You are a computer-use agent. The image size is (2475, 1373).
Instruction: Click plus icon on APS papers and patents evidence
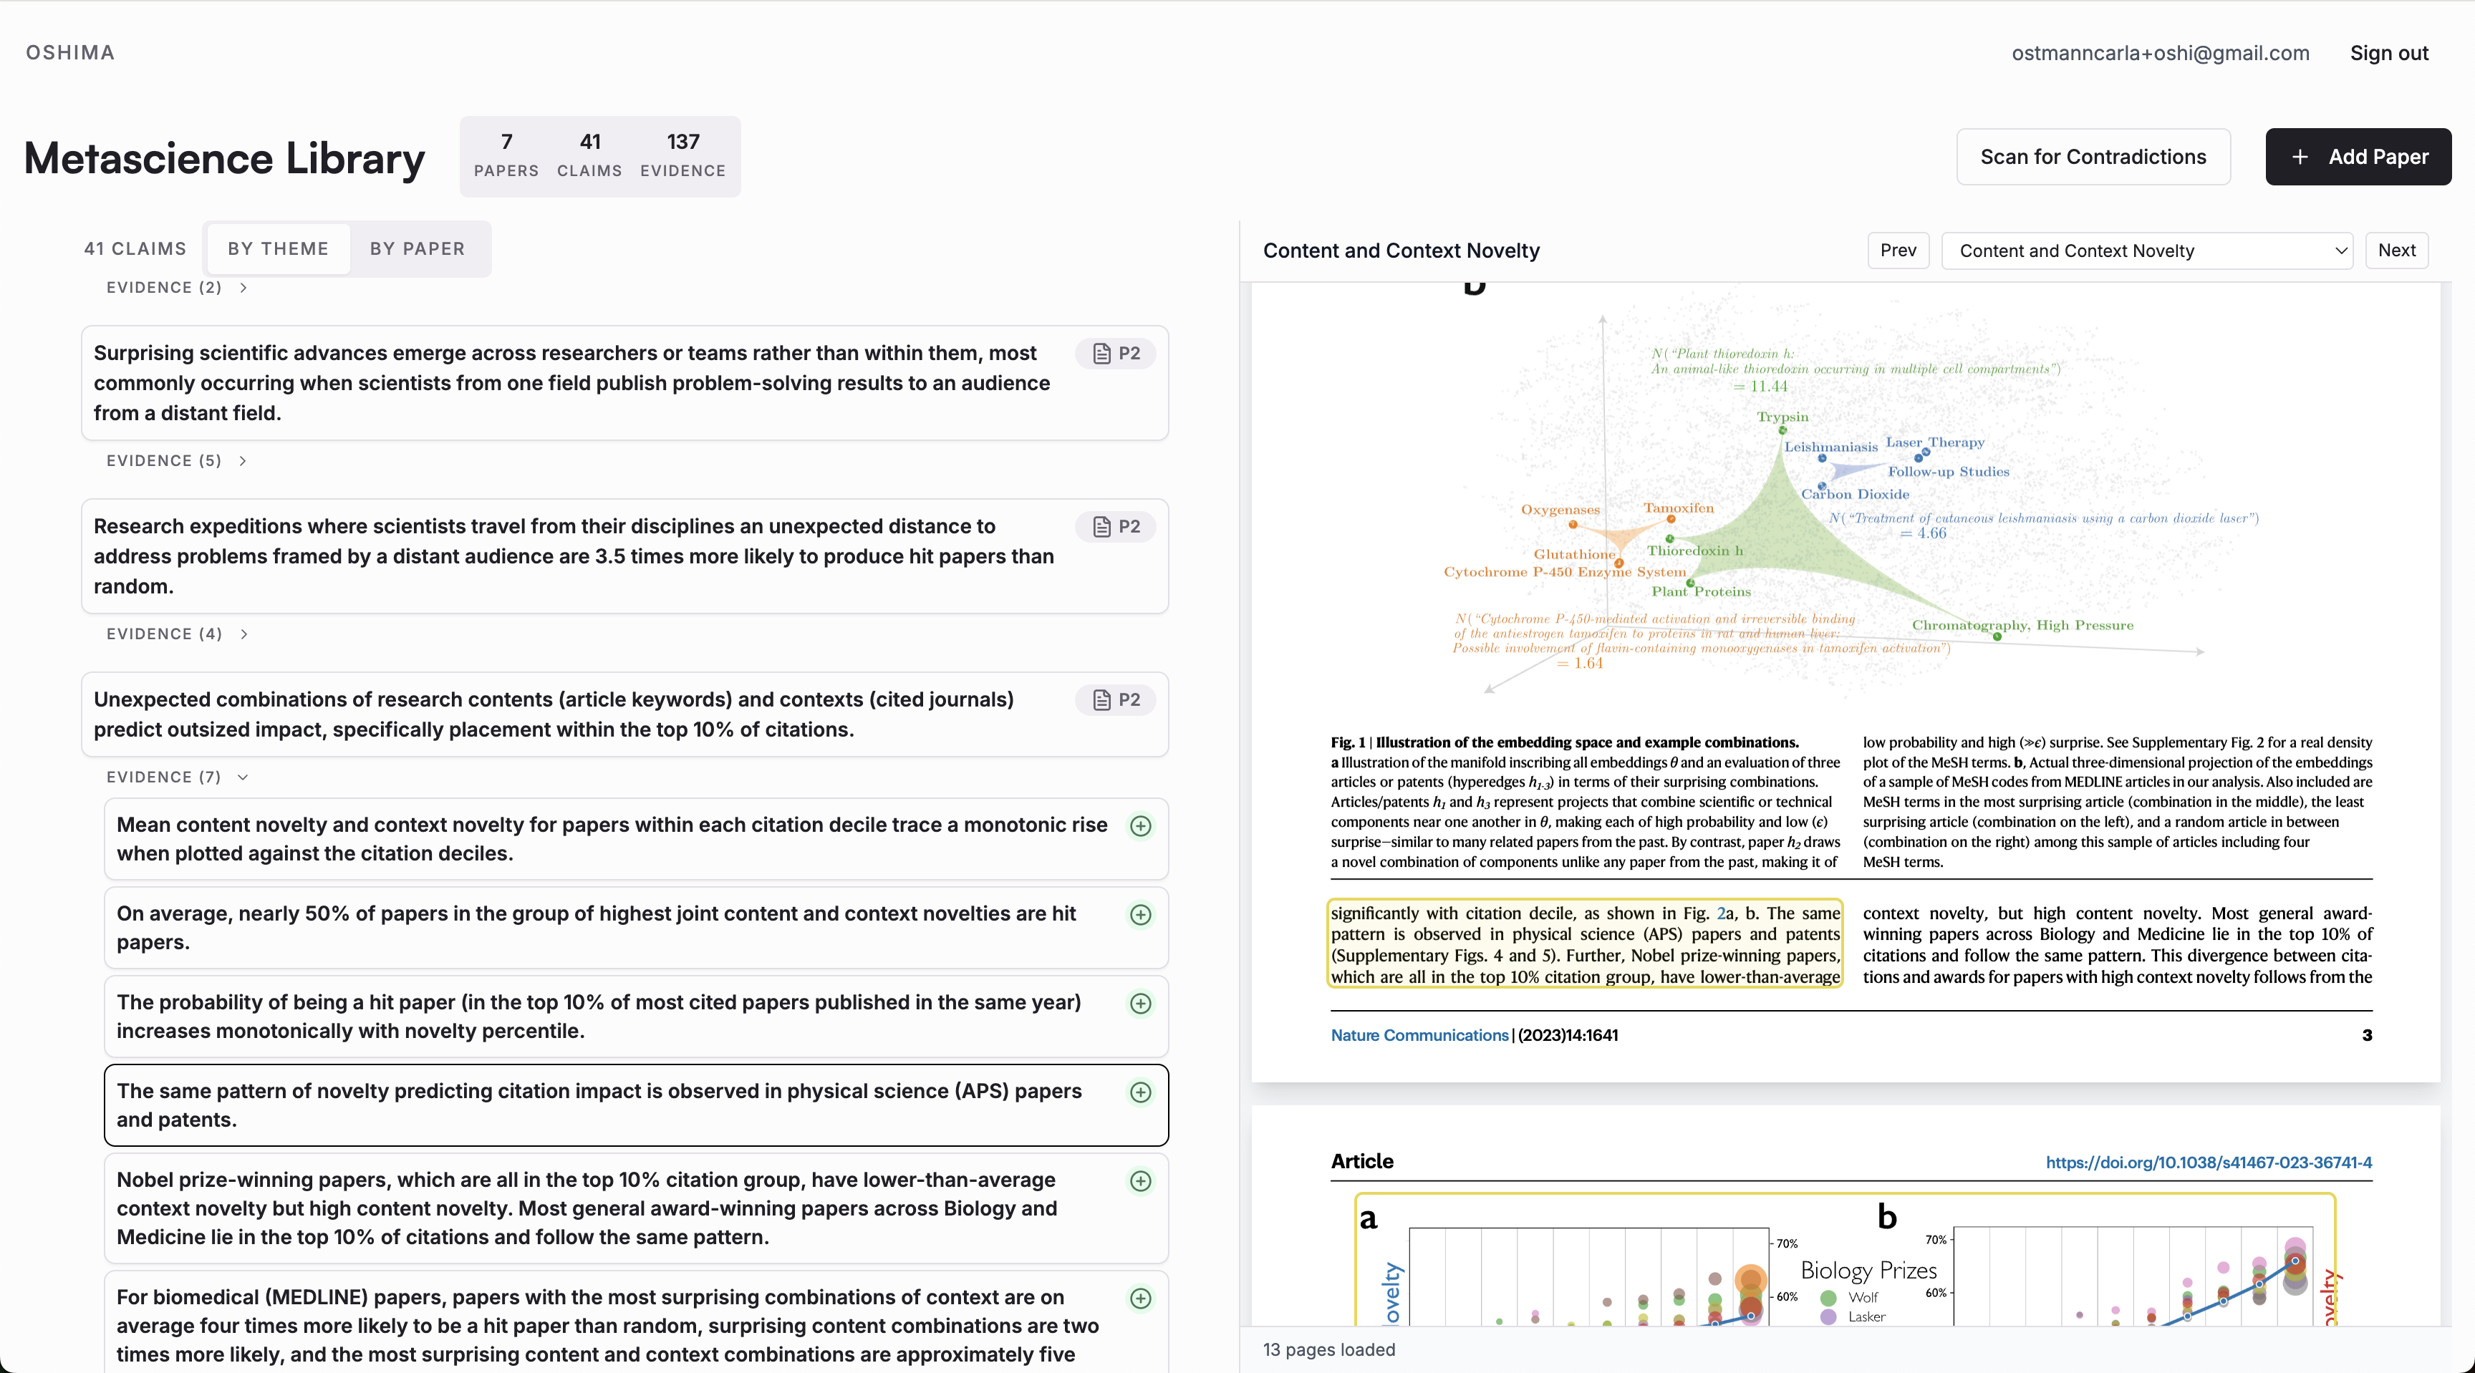tap(1140, 1092)
